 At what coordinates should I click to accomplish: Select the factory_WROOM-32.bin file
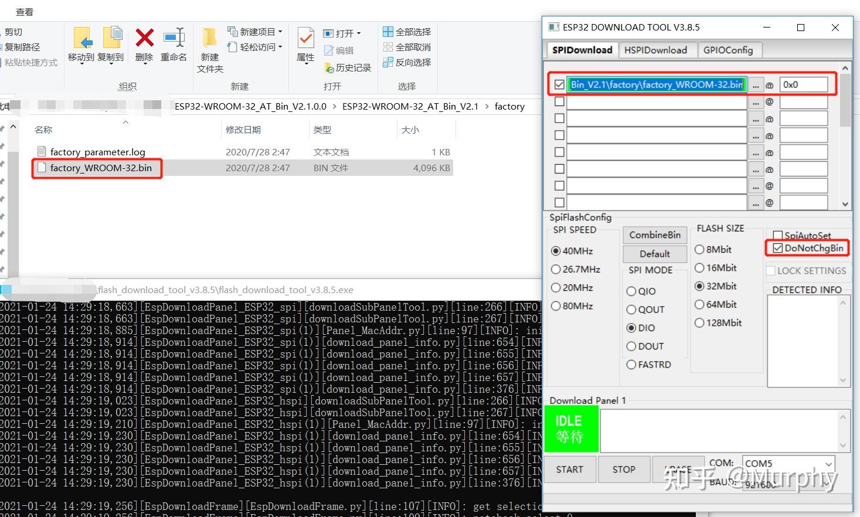101,168
